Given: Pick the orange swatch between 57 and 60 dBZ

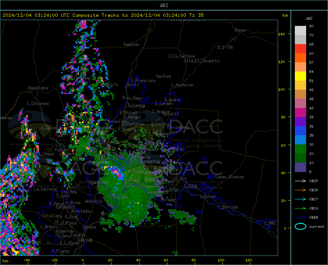Looking at the screenshot, I should [x=300, y=58].
